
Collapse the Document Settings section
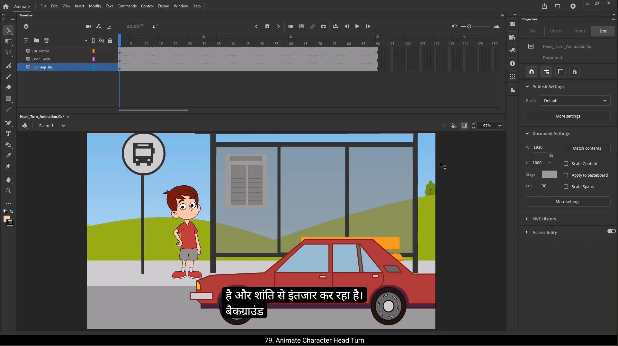coord(527,133)
